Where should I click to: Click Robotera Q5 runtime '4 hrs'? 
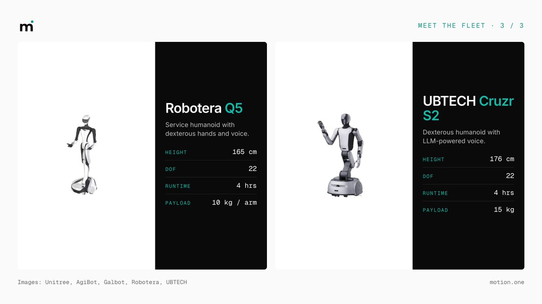[247, 186]
